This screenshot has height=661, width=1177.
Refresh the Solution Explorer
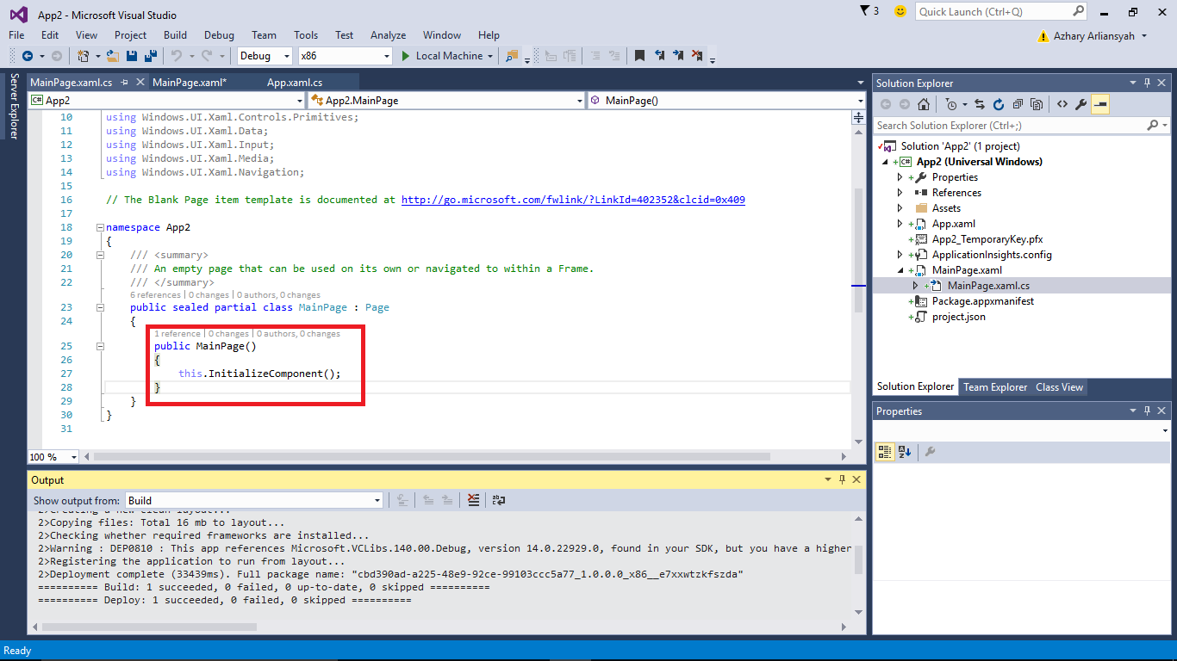999,104
